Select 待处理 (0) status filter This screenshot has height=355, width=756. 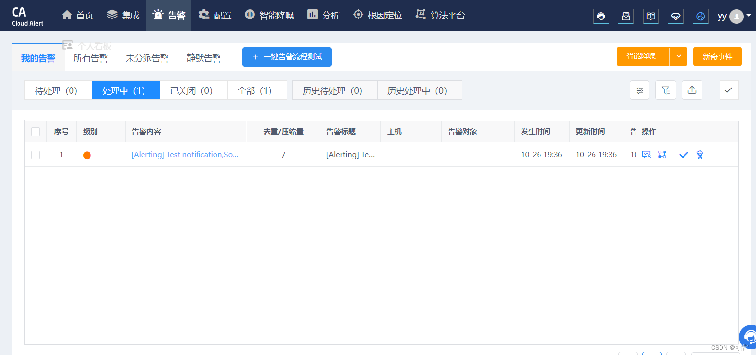58,90
